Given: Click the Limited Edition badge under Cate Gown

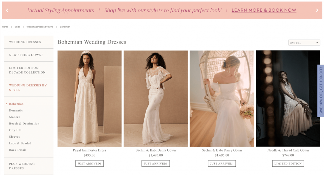Looking at the screenshot, I should pyautogui.click(x=288, y=163).
